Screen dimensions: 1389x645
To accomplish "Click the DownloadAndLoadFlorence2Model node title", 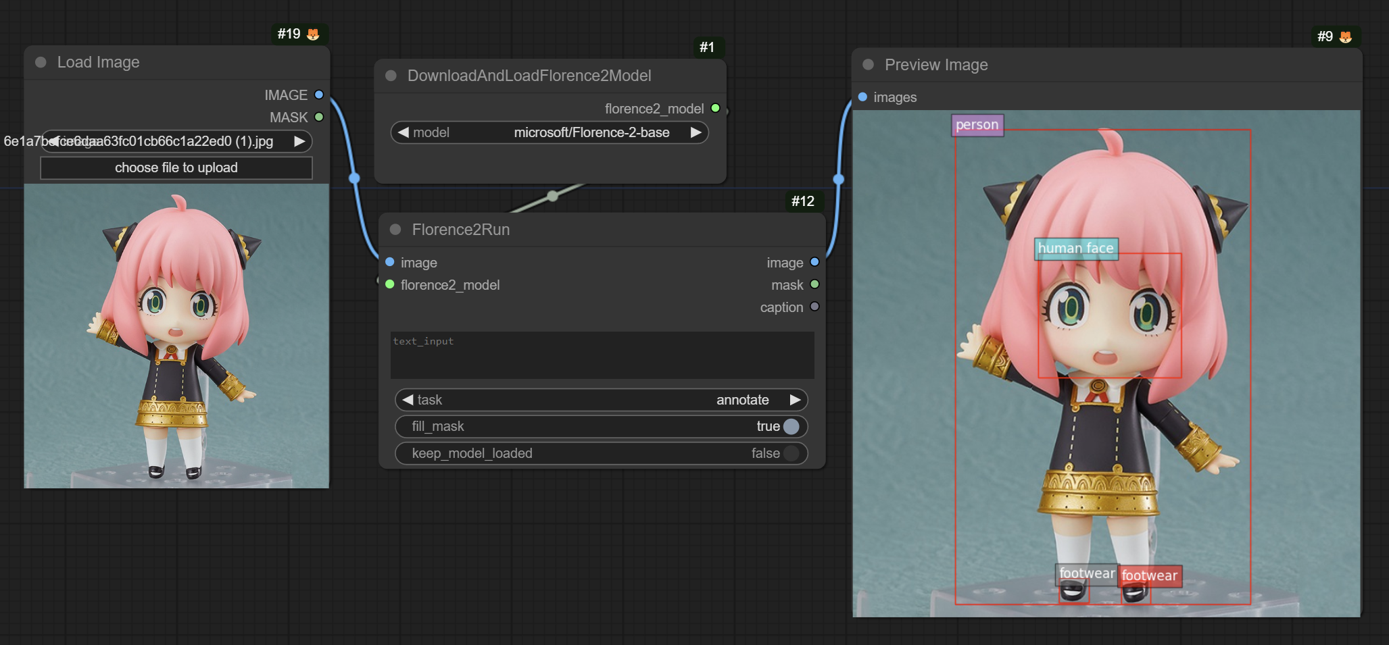I will tap(529, 76).
